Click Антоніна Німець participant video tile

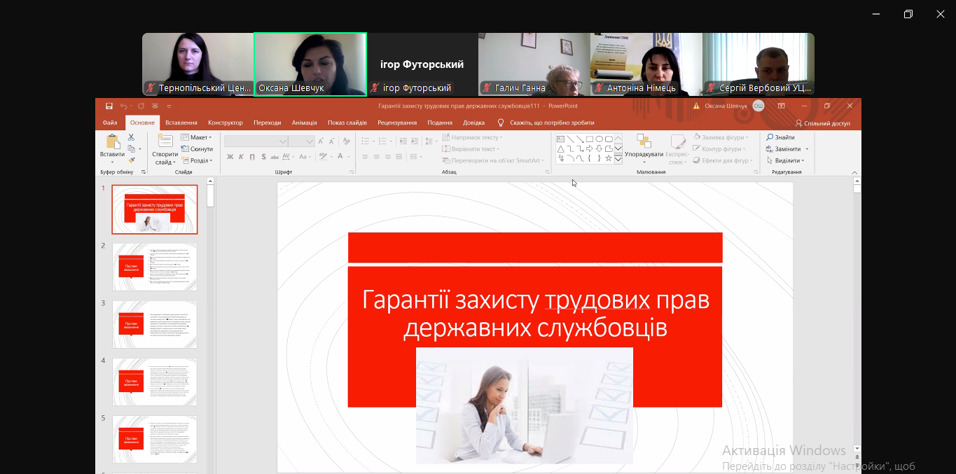[x=646, y=64]
